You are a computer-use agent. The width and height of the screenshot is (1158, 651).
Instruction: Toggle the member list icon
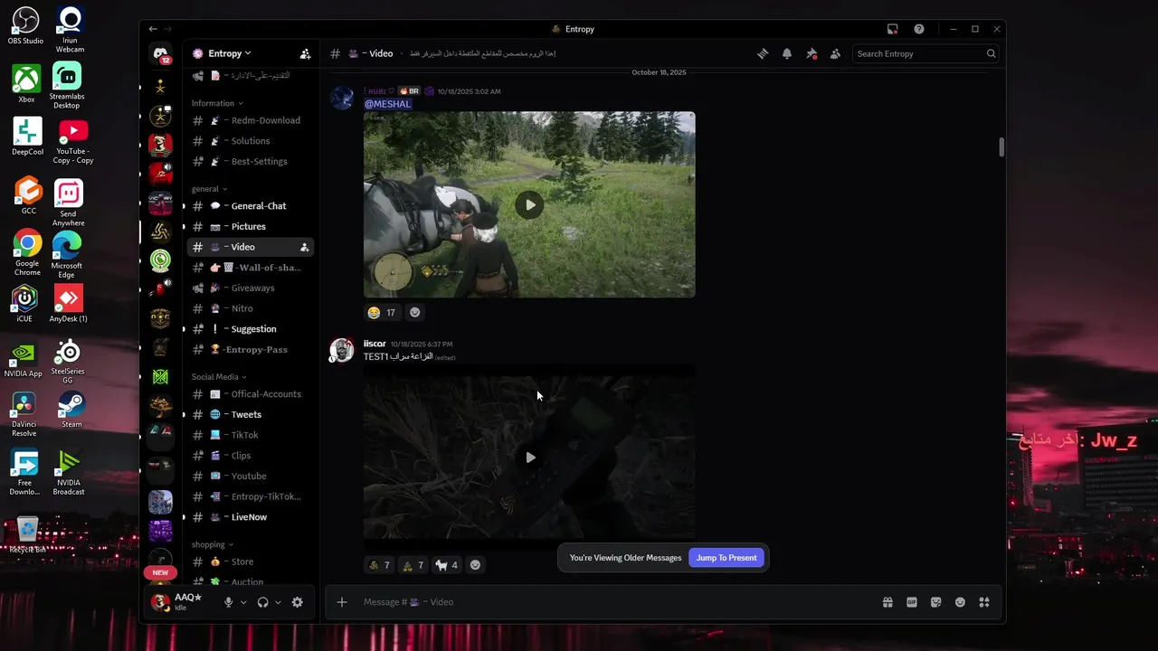coord(835,54)
